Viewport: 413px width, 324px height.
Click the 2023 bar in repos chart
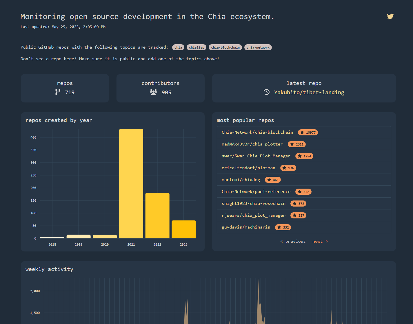pos(184,229)
